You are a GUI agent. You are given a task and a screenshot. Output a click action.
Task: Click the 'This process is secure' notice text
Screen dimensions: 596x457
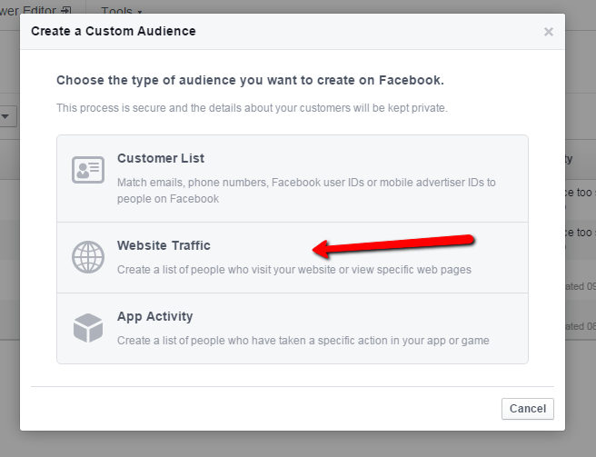tap(252, 108)
